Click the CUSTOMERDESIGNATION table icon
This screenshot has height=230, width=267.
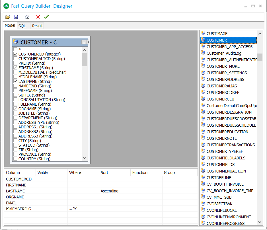[x=203, y=112]
